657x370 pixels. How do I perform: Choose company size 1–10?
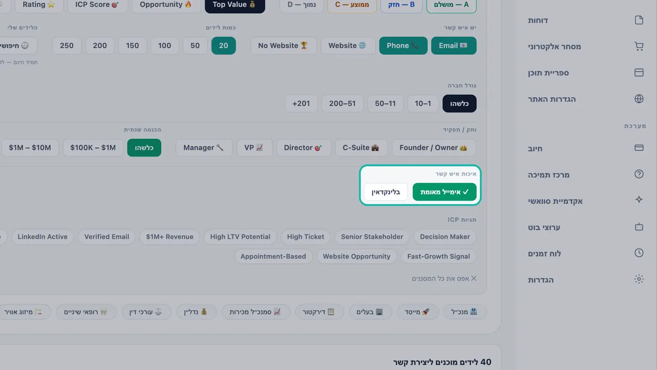tap(423, 103)
